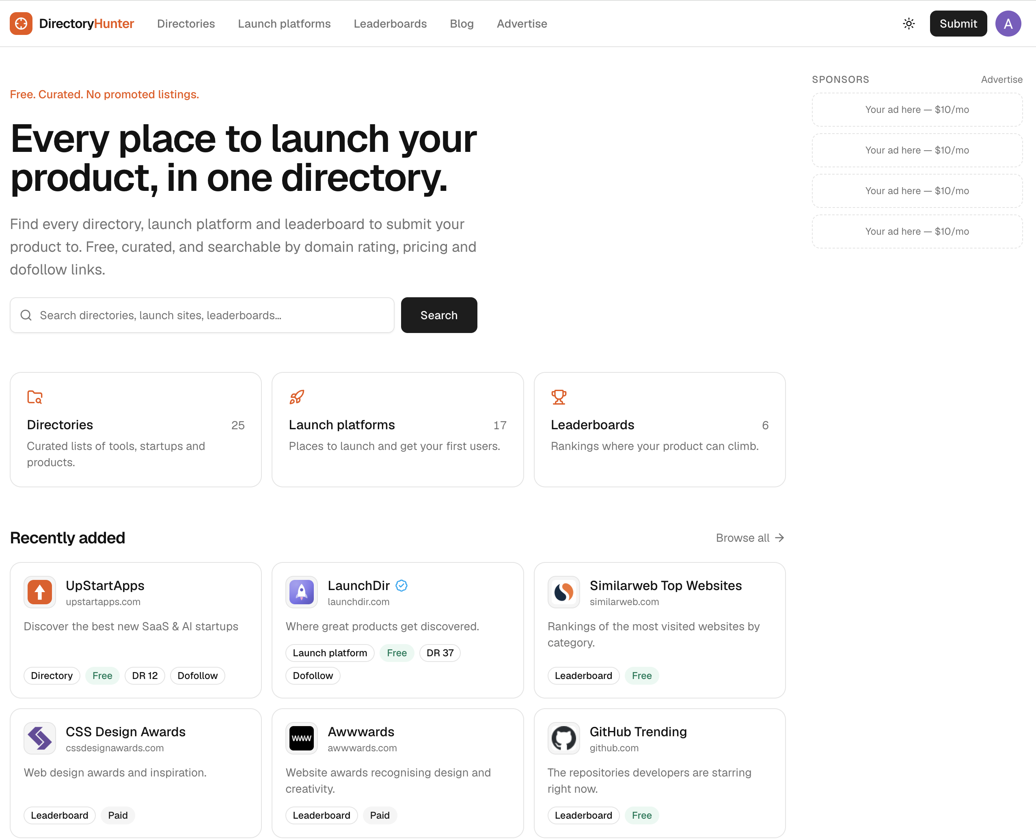Open the Leaderboards card title
Image resolution: width=1036 pixels, height=839 pixels.
click(592, 425)
